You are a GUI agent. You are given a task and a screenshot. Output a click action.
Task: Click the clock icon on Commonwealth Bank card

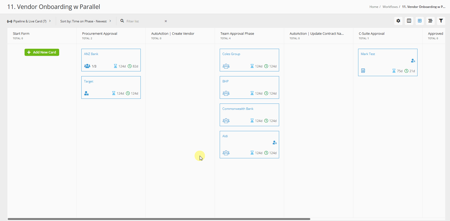coord(266,121)
